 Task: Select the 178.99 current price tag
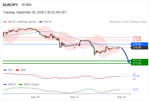pos(139,48)
